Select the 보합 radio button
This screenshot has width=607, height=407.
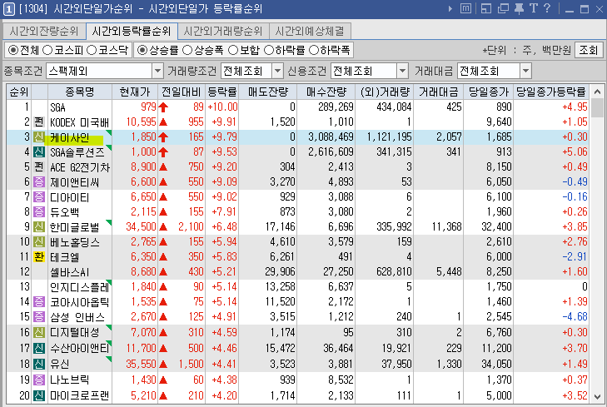pyautogui.click(x=233, y=50)
